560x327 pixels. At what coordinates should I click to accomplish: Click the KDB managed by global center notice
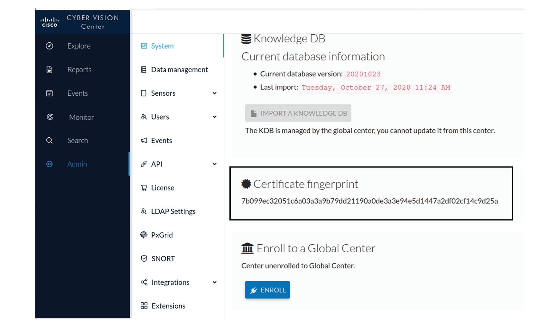point(370,131)
